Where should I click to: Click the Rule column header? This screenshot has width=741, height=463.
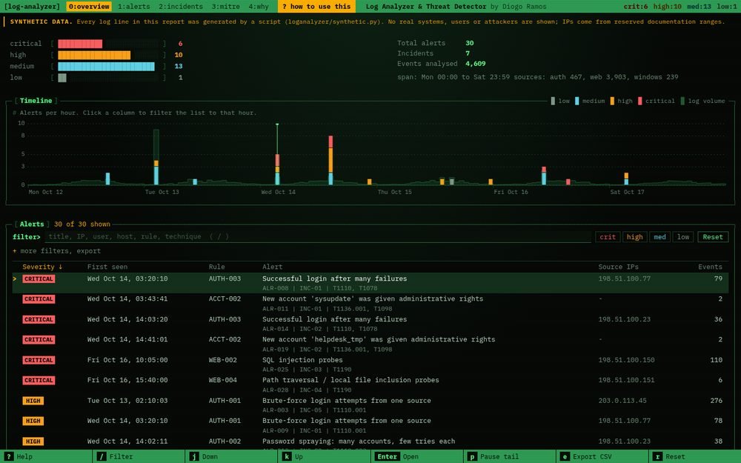click(216, 267)
